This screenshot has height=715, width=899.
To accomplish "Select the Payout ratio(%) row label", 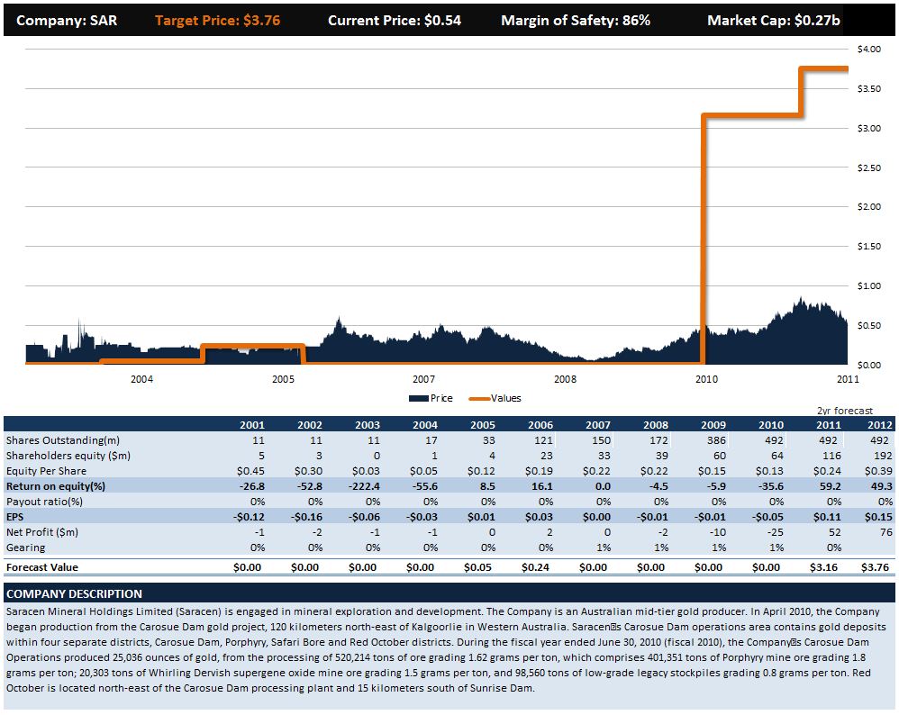I will click(x=45, y=502).
